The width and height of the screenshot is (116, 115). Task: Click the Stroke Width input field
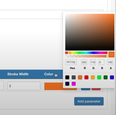pos(24,86)
